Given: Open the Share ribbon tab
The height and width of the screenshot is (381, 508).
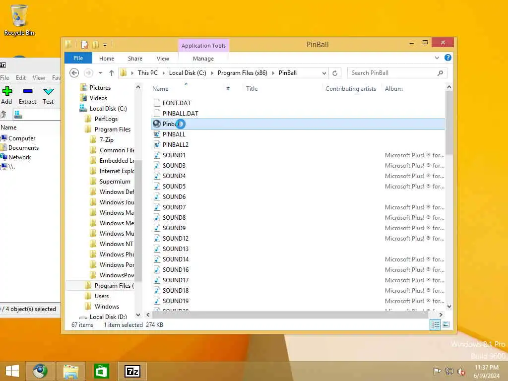Looking at the screenshot, I should point(135,59).
